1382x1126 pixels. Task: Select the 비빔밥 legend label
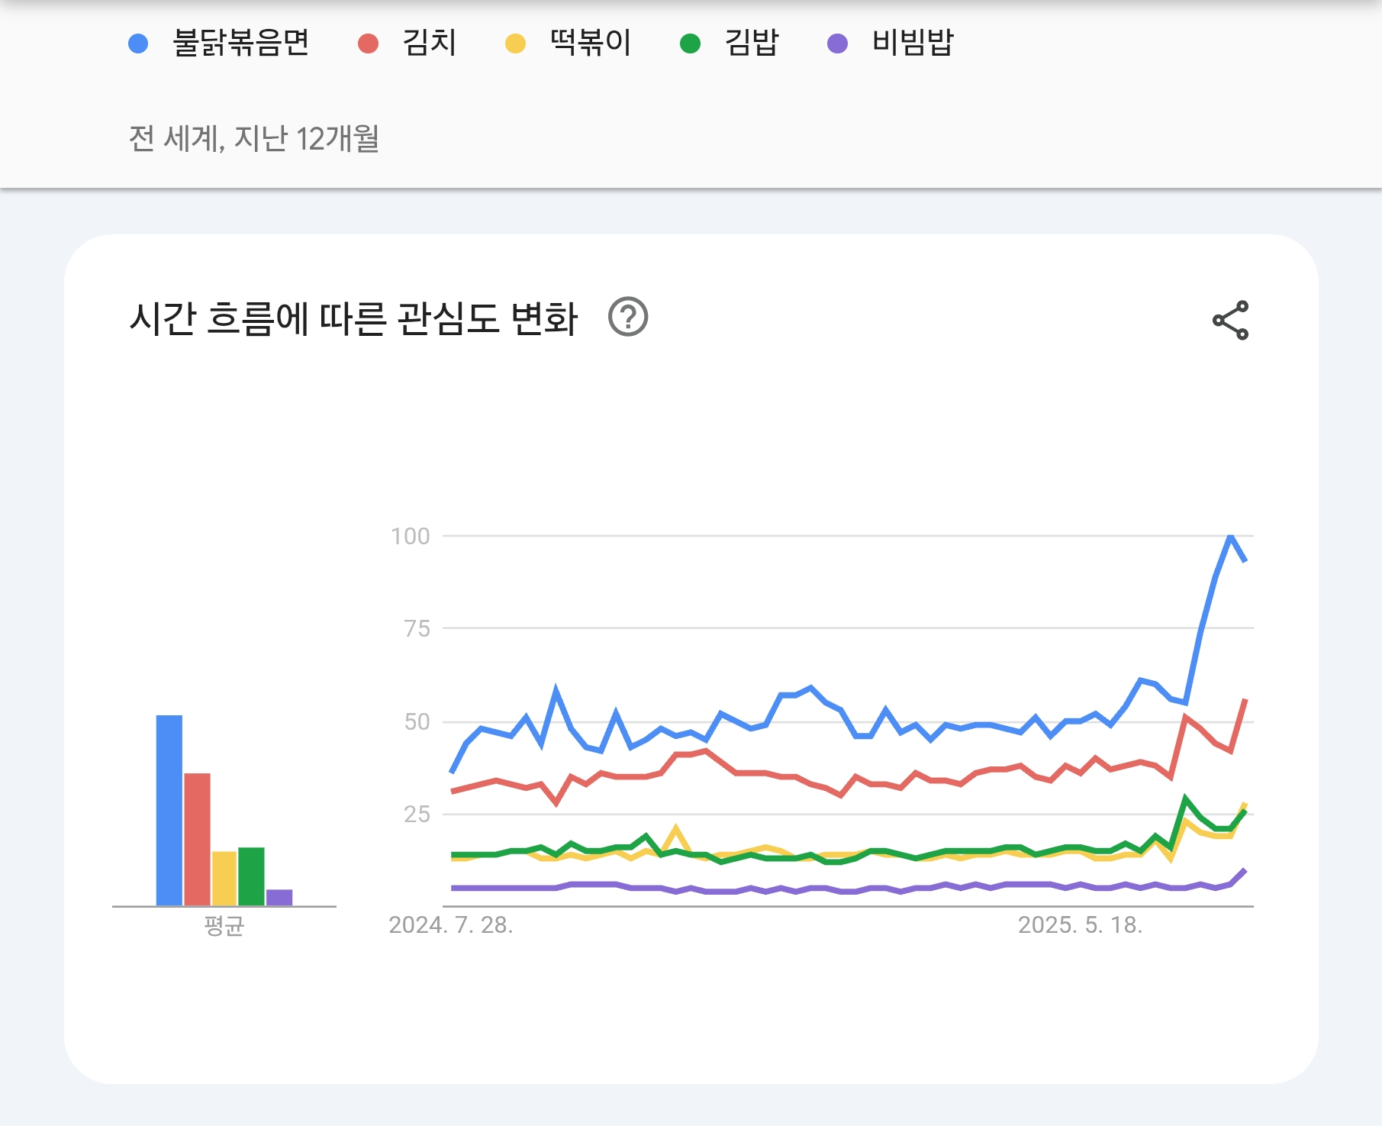(913, 43)
